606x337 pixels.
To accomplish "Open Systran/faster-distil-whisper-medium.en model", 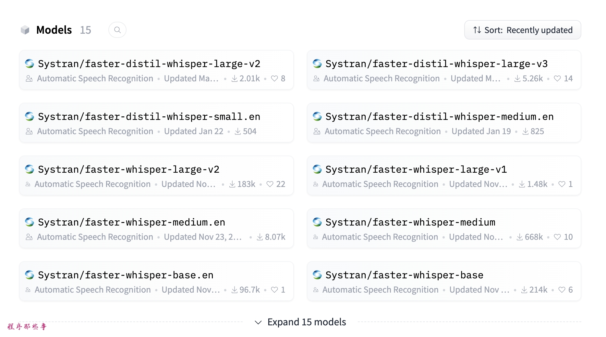I will click(439, 117).
